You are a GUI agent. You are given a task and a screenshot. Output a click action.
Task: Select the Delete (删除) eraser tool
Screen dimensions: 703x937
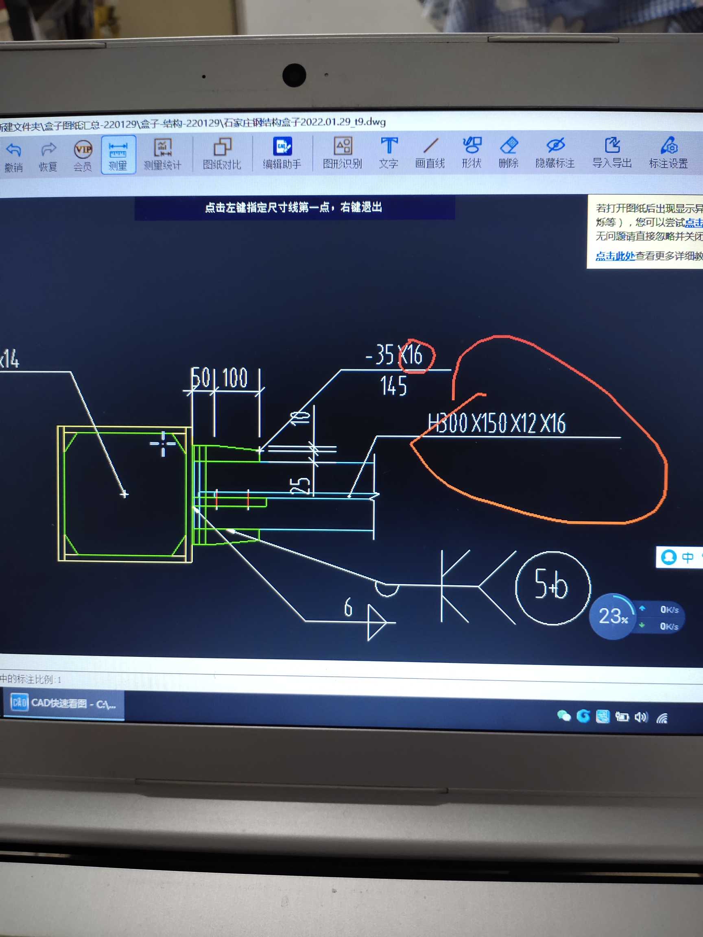tap(509, 153)
